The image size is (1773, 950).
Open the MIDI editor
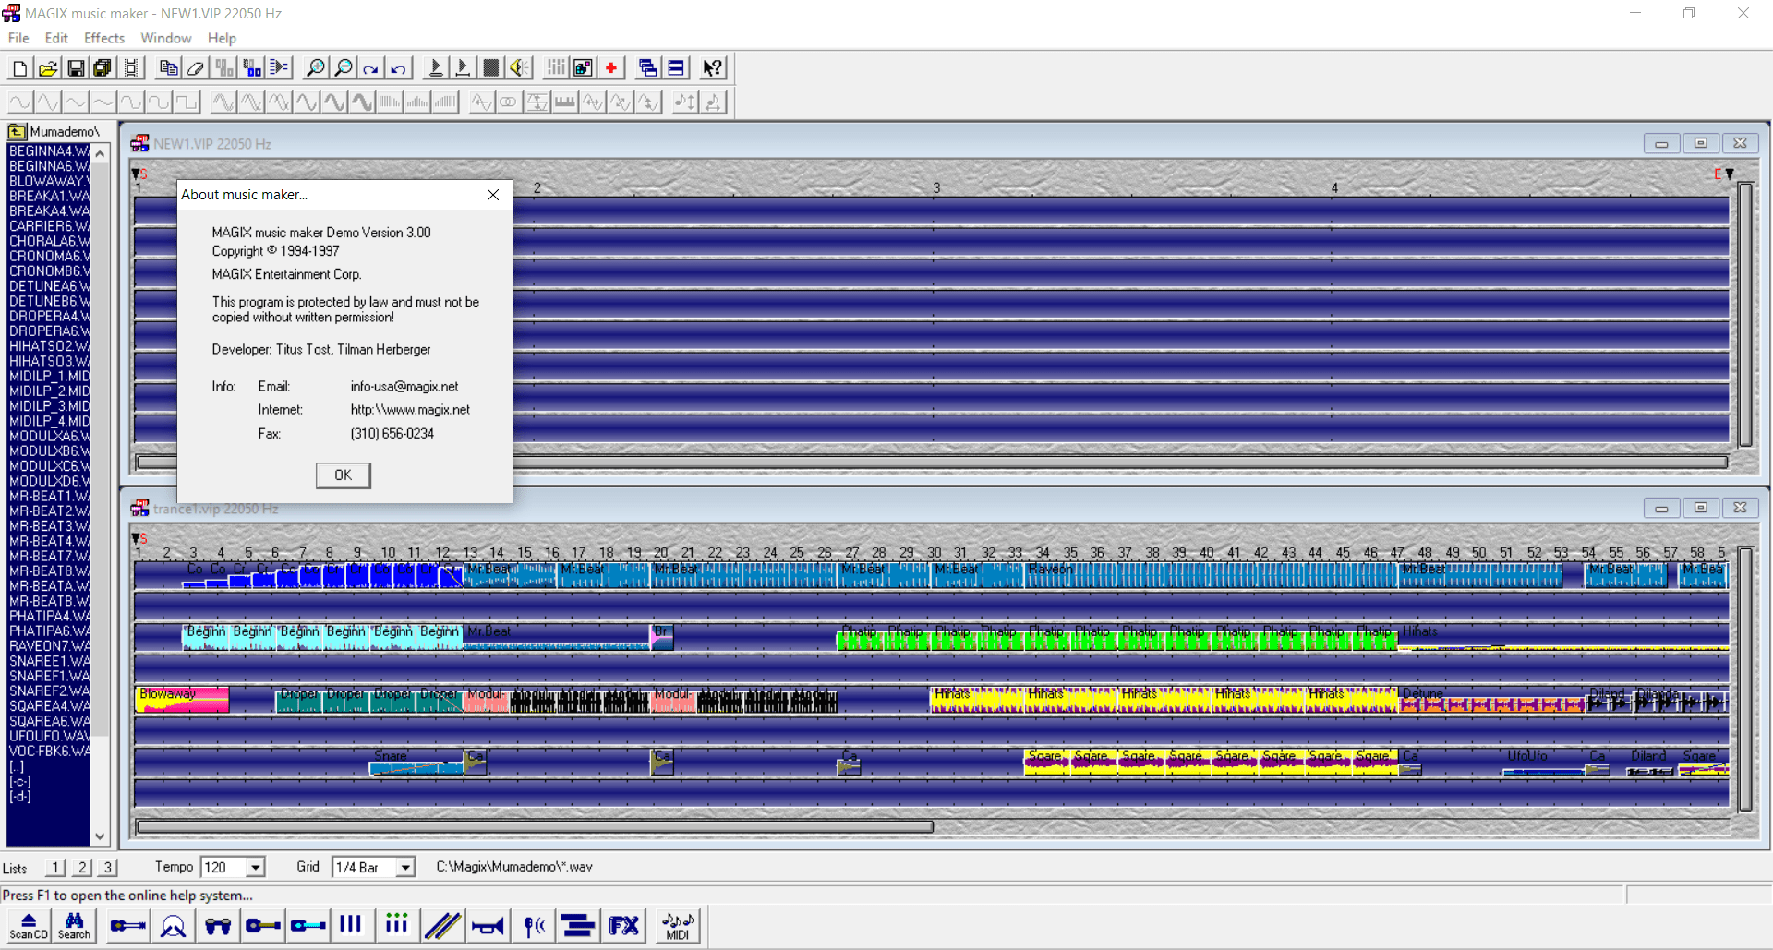677,925
